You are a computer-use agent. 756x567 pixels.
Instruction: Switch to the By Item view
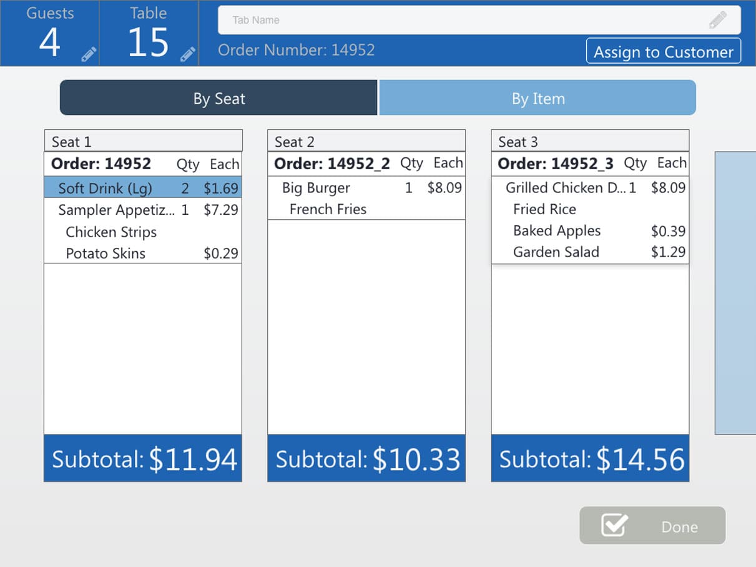[538, 98]
